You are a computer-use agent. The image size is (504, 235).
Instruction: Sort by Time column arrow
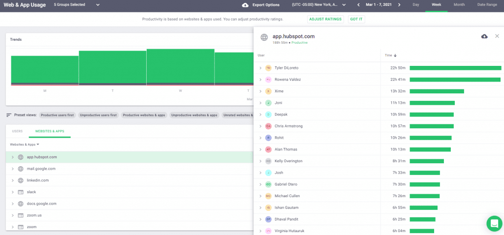point(395,56)
